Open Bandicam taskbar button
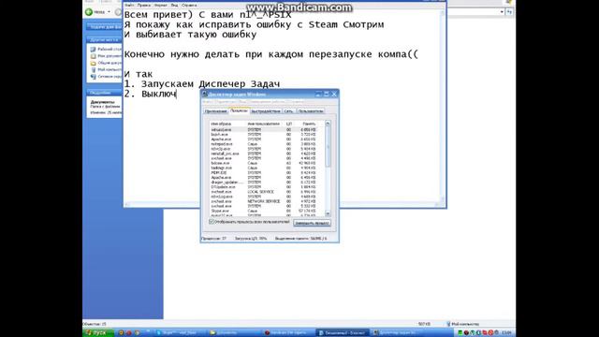 (x=289, y=333)
